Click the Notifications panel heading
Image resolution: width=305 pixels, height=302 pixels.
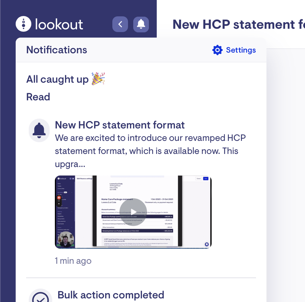tap(56, 50)
